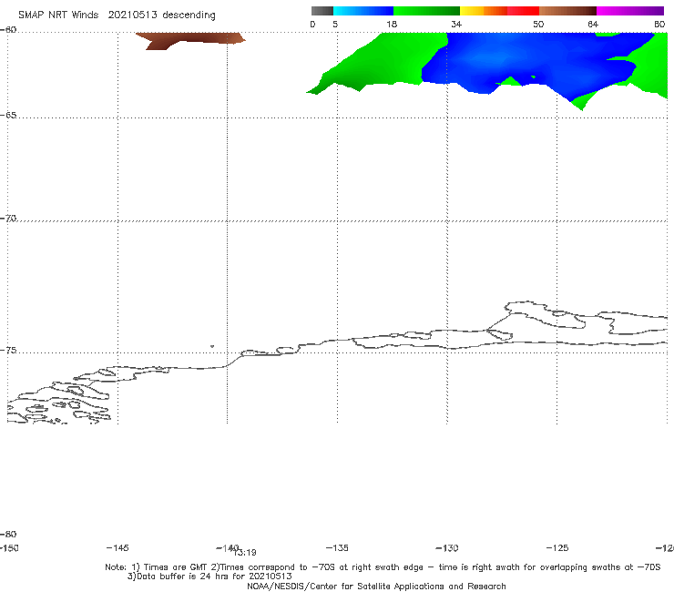This screenshot has width=674, height=592.
Task: Click the '-70' latitude axis label
Action: click(8, 219)
